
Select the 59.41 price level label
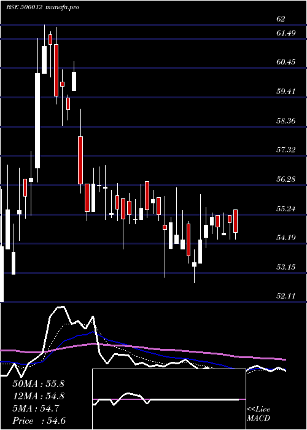click(286, 92)
